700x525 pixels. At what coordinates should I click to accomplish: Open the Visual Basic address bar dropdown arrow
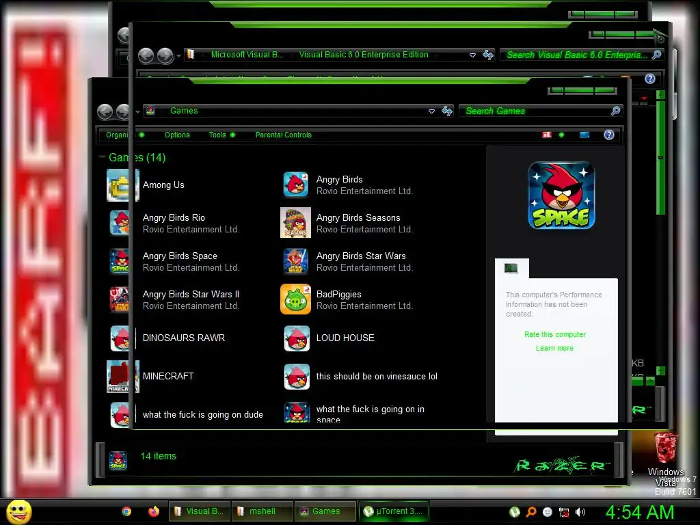pyautogui.click(x=472, y=55)
